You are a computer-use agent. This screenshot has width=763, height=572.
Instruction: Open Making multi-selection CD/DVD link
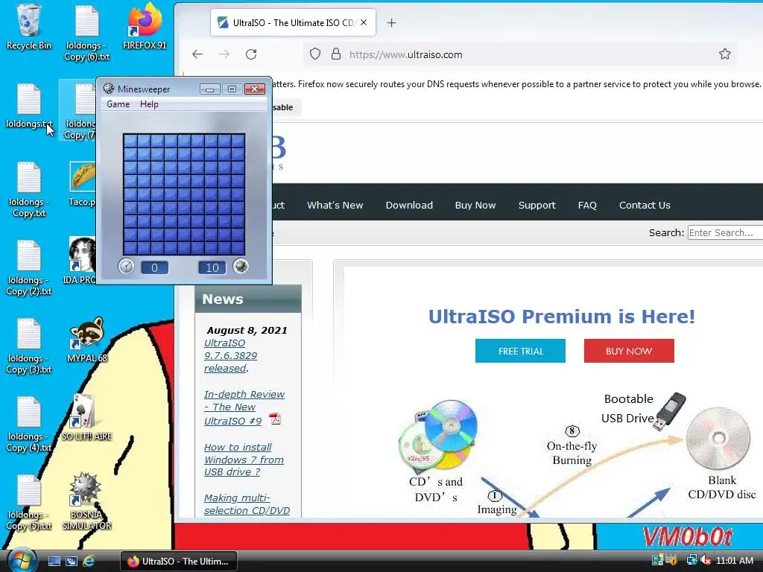click(x=247, y=504)
